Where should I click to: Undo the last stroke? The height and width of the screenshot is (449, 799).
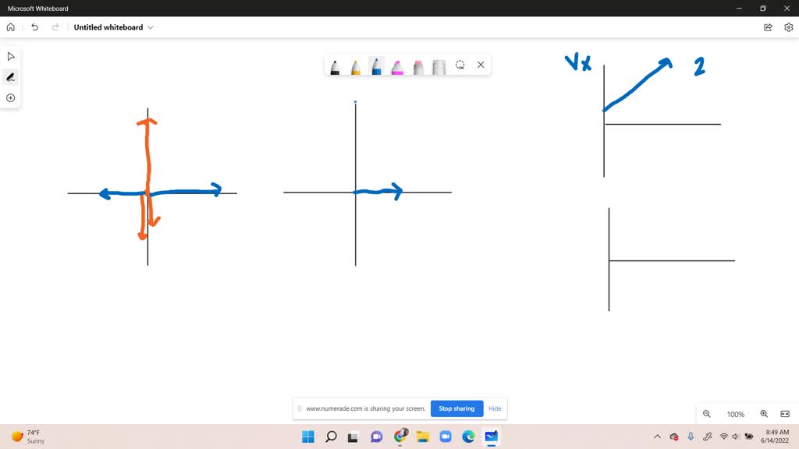coord(34,27)
